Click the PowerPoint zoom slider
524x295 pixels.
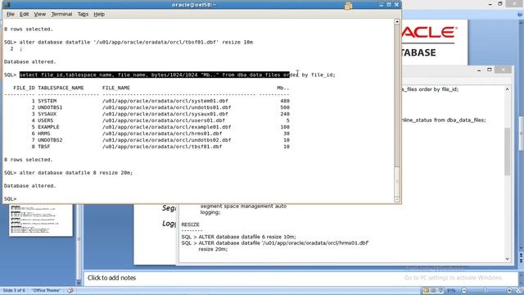486,291
